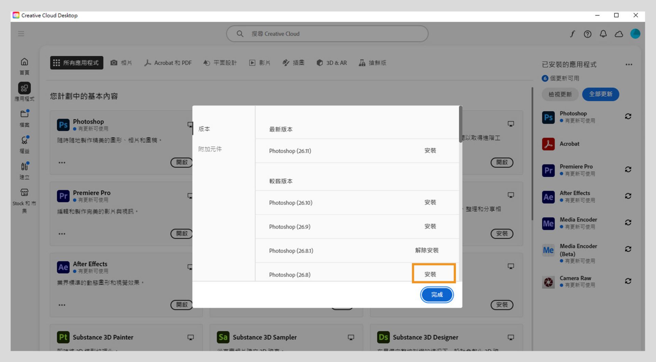
Task: Click 開啟 on After Effects card
Action: 182,305
